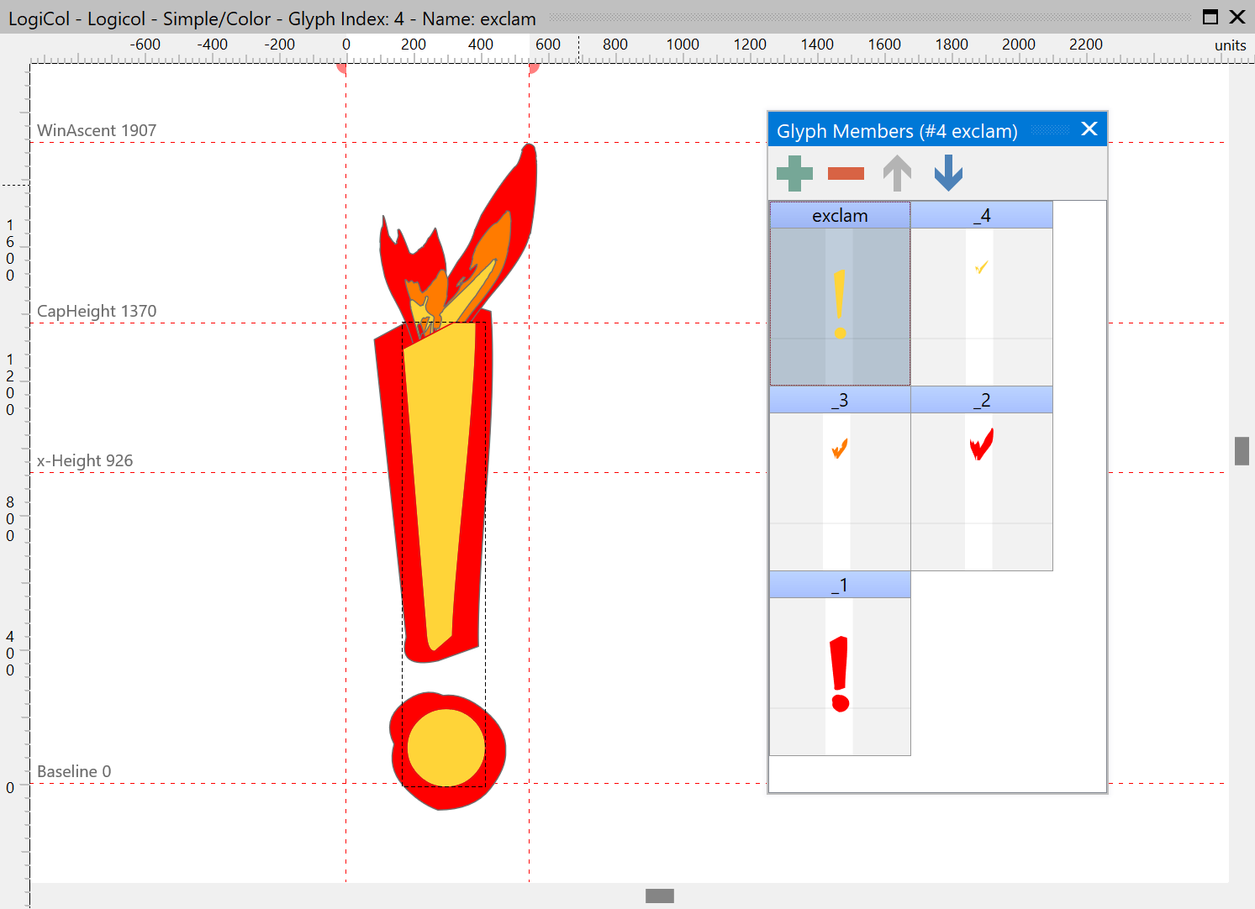Click the x-Height 926 guideline label

[x=85, y=460]
